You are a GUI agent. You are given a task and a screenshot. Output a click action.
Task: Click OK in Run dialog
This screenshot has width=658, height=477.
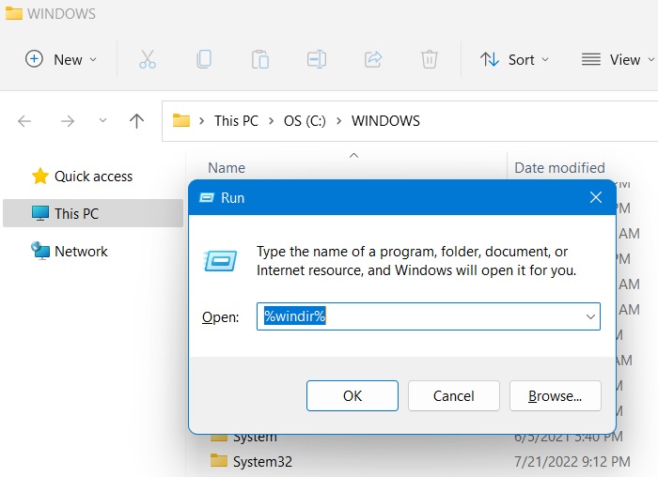pos(352,395)
